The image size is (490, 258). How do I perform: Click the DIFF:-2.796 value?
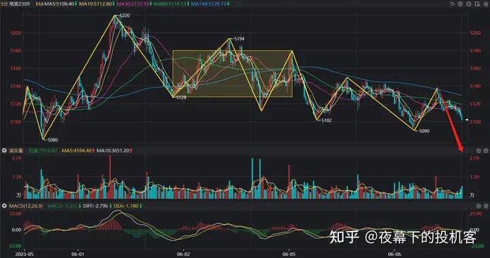[95, 206]
